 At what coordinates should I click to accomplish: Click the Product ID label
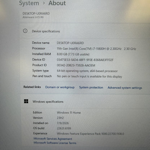pos(39,65)
